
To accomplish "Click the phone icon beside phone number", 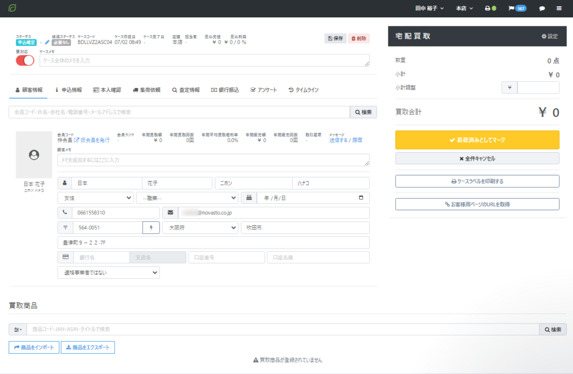I will tap(65, 212).
